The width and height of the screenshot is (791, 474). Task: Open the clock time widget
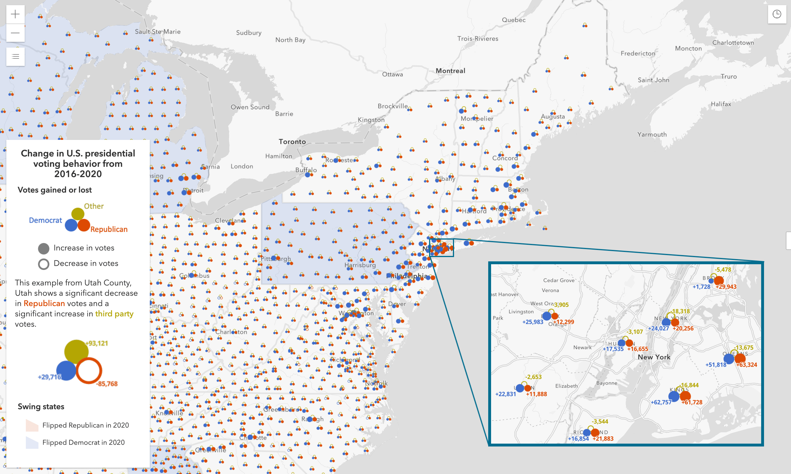coord(777,14)
